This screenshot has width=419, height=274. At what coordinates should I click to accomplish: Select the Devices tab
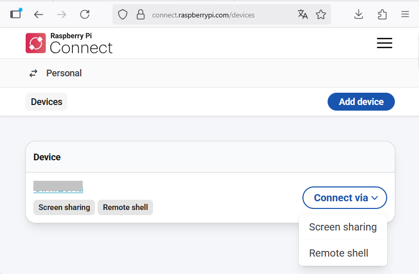tap(46, 101)
